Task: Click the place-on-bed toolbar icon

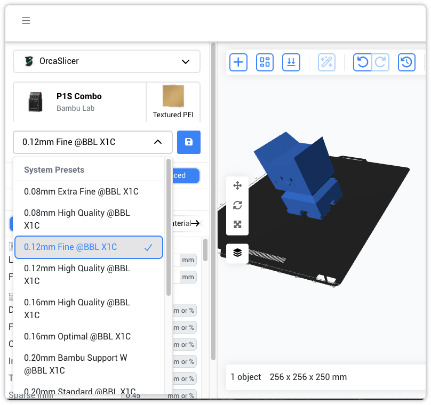Action: (291, 62)
